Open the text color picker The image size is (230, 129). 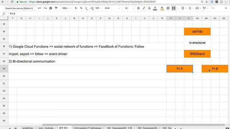click(x=155, y=8)
